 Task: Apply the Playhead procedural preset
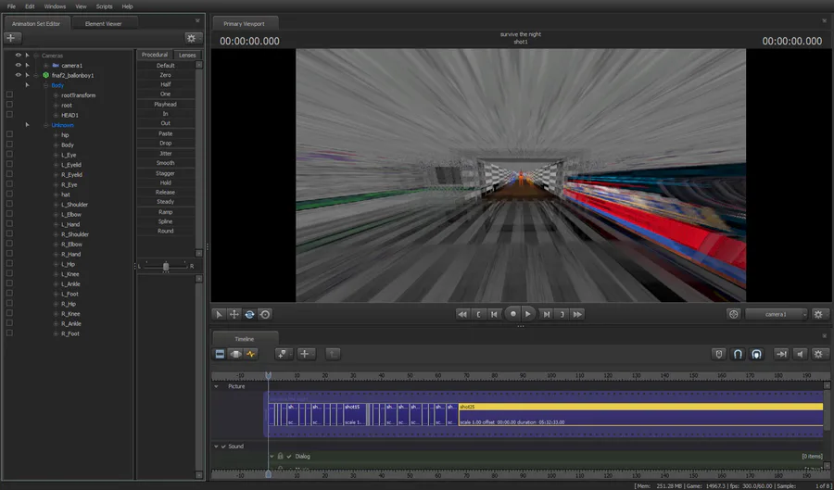tap(166, 104)
